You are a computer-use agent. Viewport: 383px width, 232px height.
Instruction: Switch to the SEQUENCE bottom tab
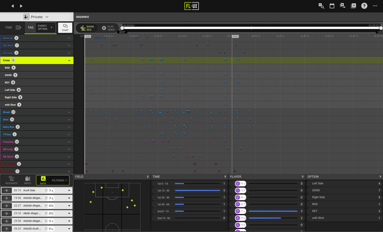tap(11, 180)
